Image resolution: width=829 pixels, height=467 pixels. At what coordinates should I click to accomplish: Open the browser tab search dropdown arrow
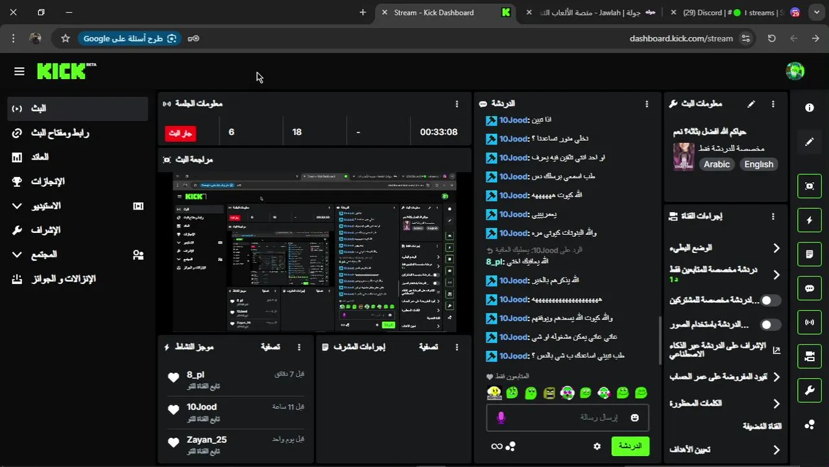point(817,12)
